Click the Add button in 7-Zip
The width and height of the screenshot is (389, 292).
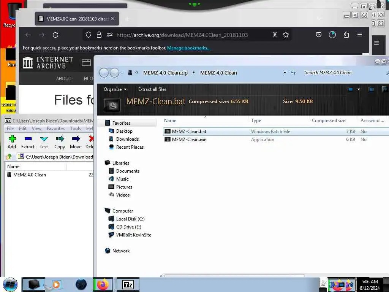point(12,142)
